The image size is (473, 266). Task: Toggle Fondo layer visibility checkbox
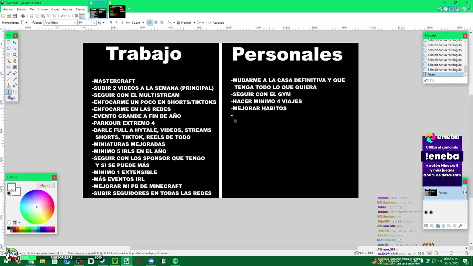[x=465, y=192]
